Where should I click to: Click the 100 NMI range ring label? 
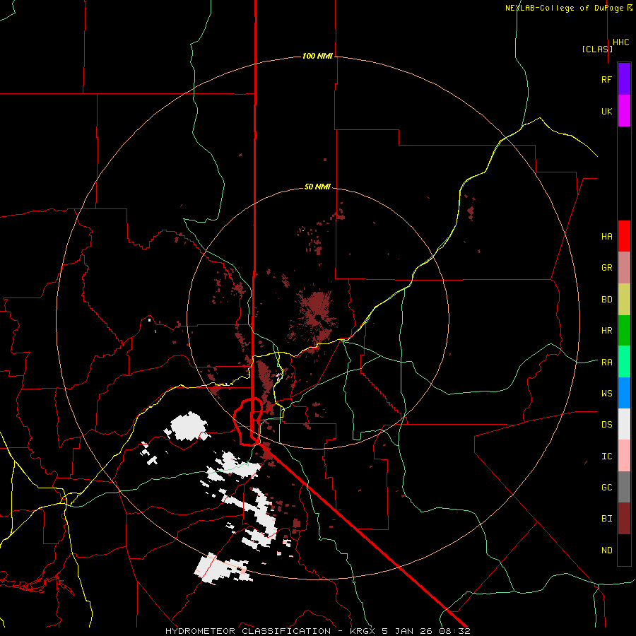[317, 56]
